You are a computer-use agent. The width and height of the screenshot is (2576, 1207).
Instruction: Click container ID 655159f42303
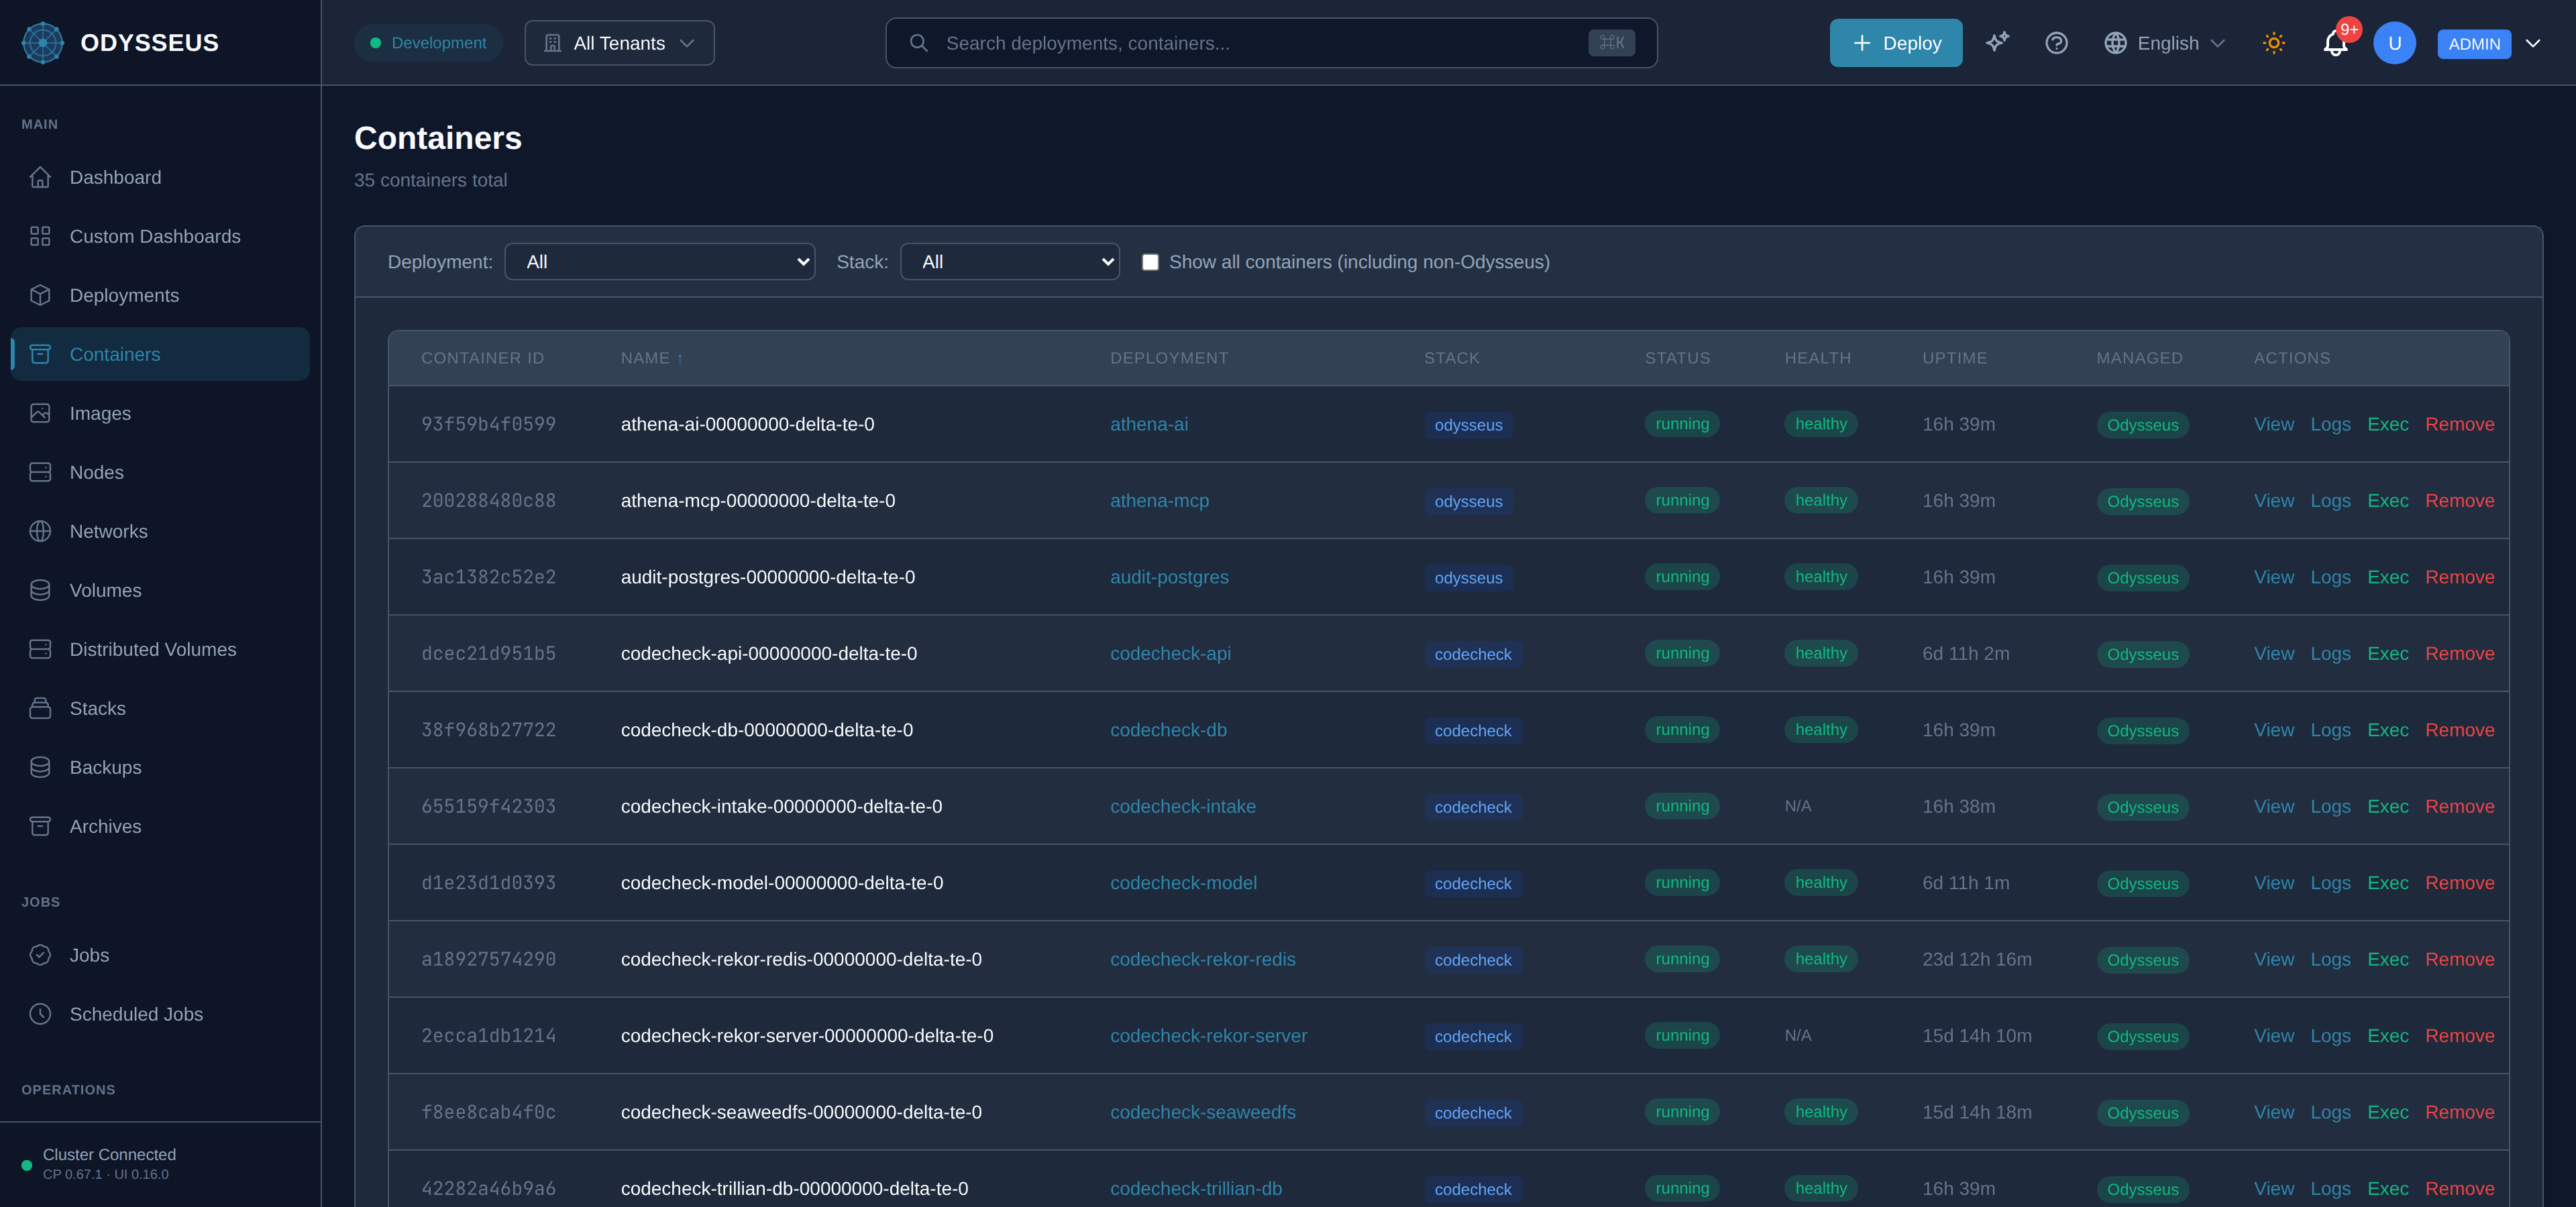(x=488, y=806)
